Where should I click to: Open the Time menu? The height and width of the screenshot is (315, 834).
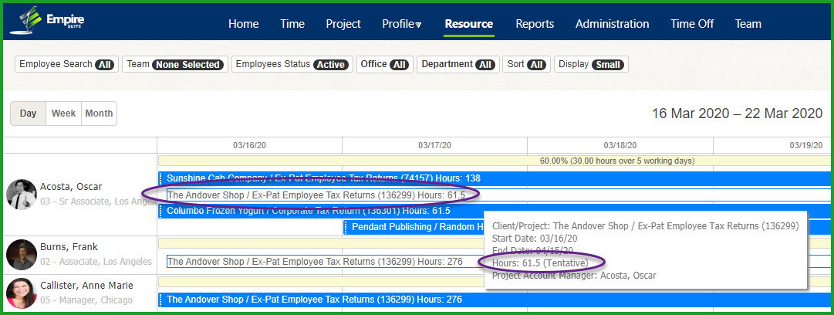tap(292, 24)
